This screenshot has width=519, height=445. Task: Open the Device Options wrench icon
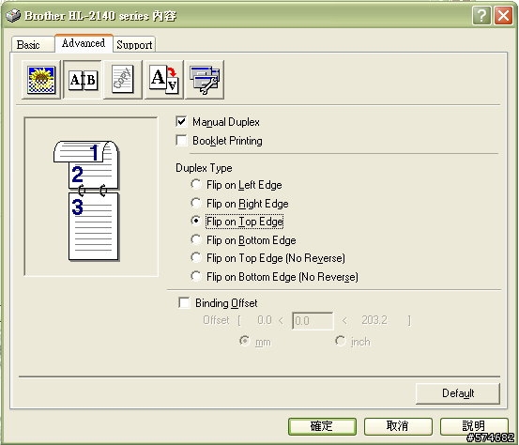205,80
